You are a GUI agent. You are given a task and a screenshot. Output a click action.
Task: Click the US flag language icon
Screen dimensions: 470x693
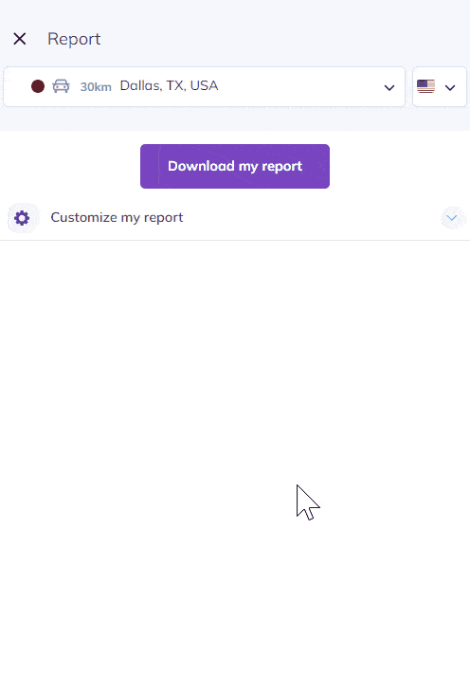(425, 86)
